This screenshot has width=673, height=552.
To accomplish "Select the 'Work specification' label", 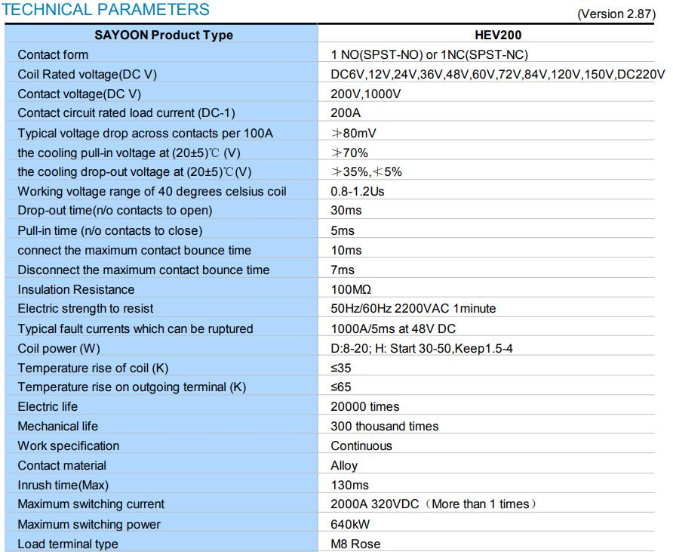I will pos(68,446).
